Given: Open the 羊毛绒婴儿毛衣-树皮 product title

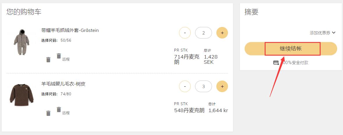Looking at the screenshot, I should coord(63,84).
